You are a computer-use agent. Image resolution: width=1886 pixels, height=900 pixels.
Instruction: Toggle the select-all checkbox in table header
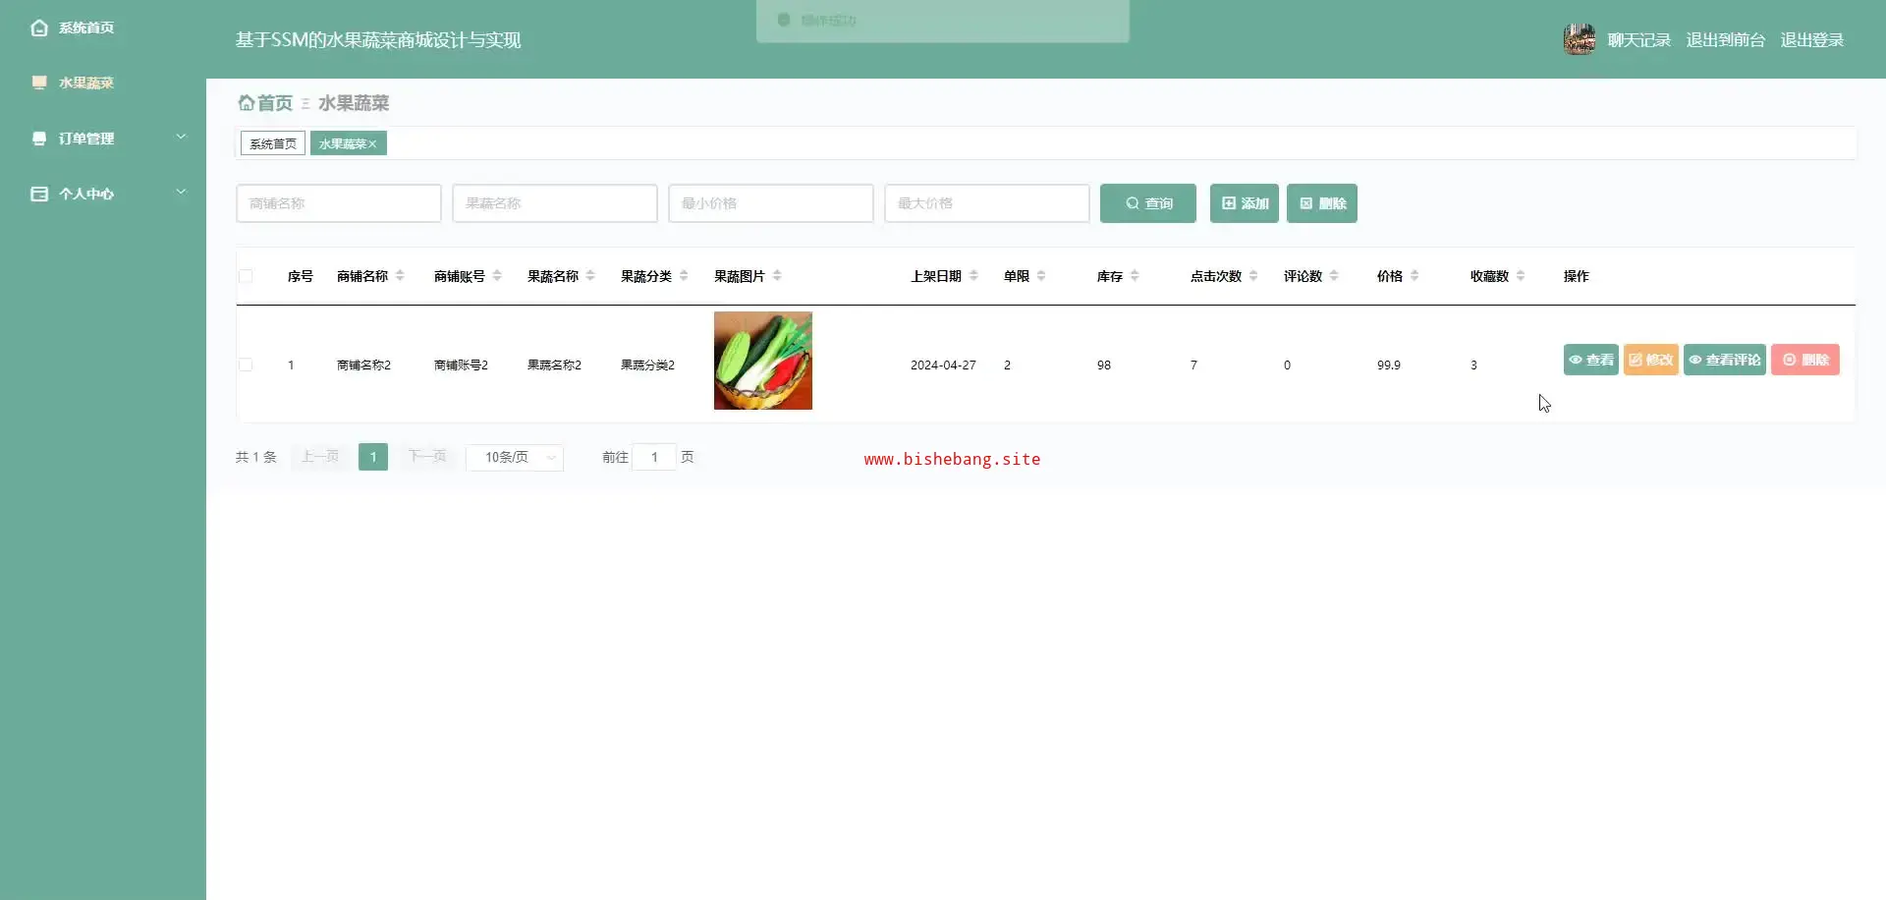click(246, 276)
